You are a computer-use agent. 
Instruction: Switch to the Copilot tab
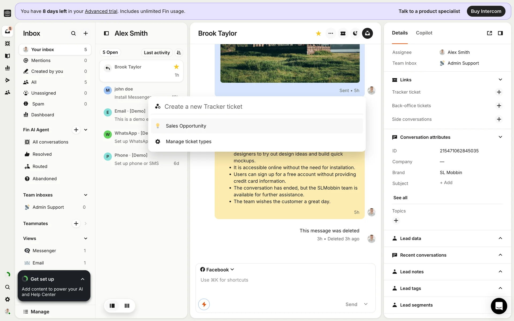point(424,33)
